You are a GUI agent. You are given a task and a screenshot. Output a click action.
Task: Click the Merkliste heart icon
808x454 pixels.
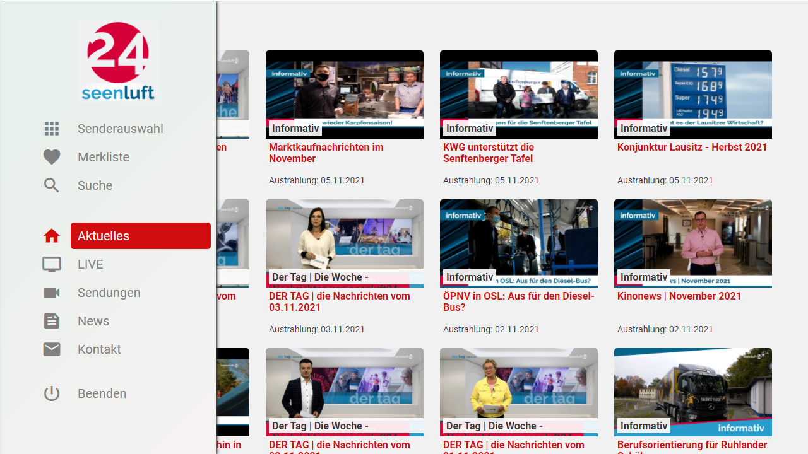pos(52,157)
